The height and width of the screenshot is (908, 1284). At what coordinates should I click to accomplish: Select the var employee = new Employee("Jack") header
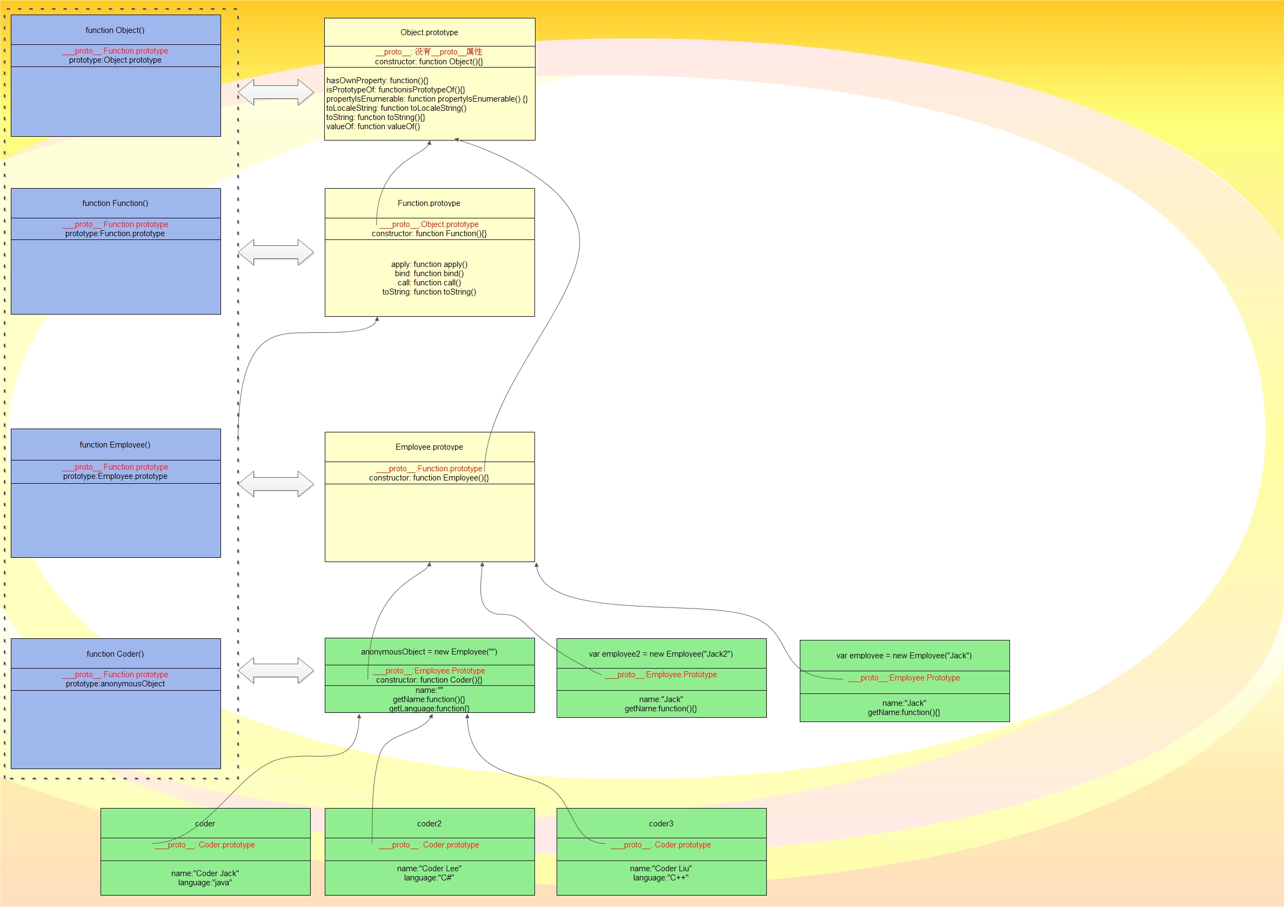pyautogui.click(x=904, y=656)
